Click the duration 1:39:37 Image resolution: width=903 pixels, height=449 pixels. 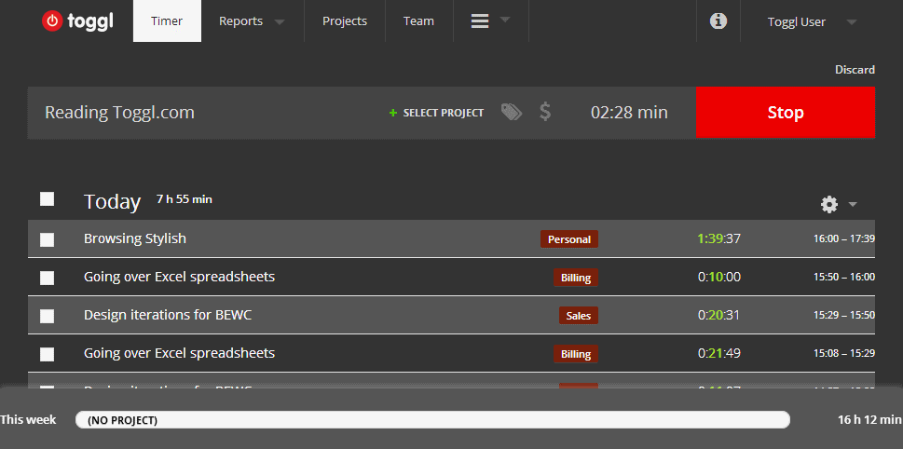(x=718, y=238)
